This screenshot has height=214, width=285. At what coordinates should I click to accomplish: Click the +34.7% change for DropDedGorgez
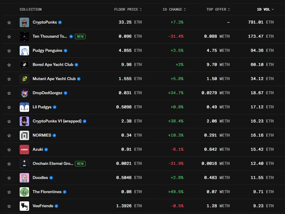[x=176, y=93]
